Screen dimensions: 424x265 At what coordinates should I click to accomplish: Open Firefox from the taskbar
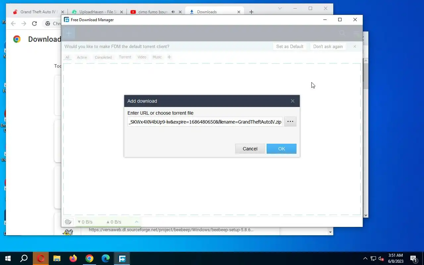click(73, 258)
